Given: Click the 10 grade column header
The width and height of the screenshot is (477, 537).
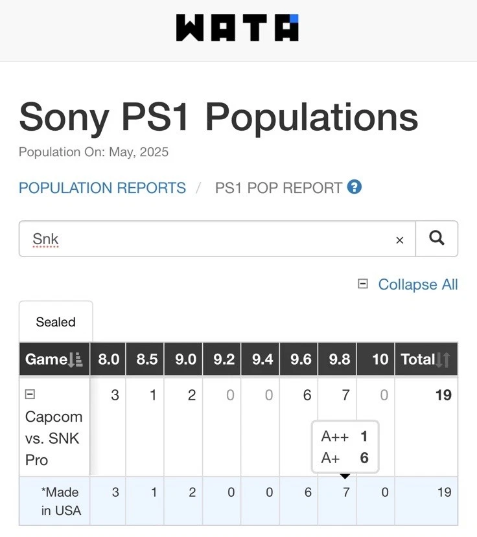Looking at the screenshot, I should (x=380, y=360).
